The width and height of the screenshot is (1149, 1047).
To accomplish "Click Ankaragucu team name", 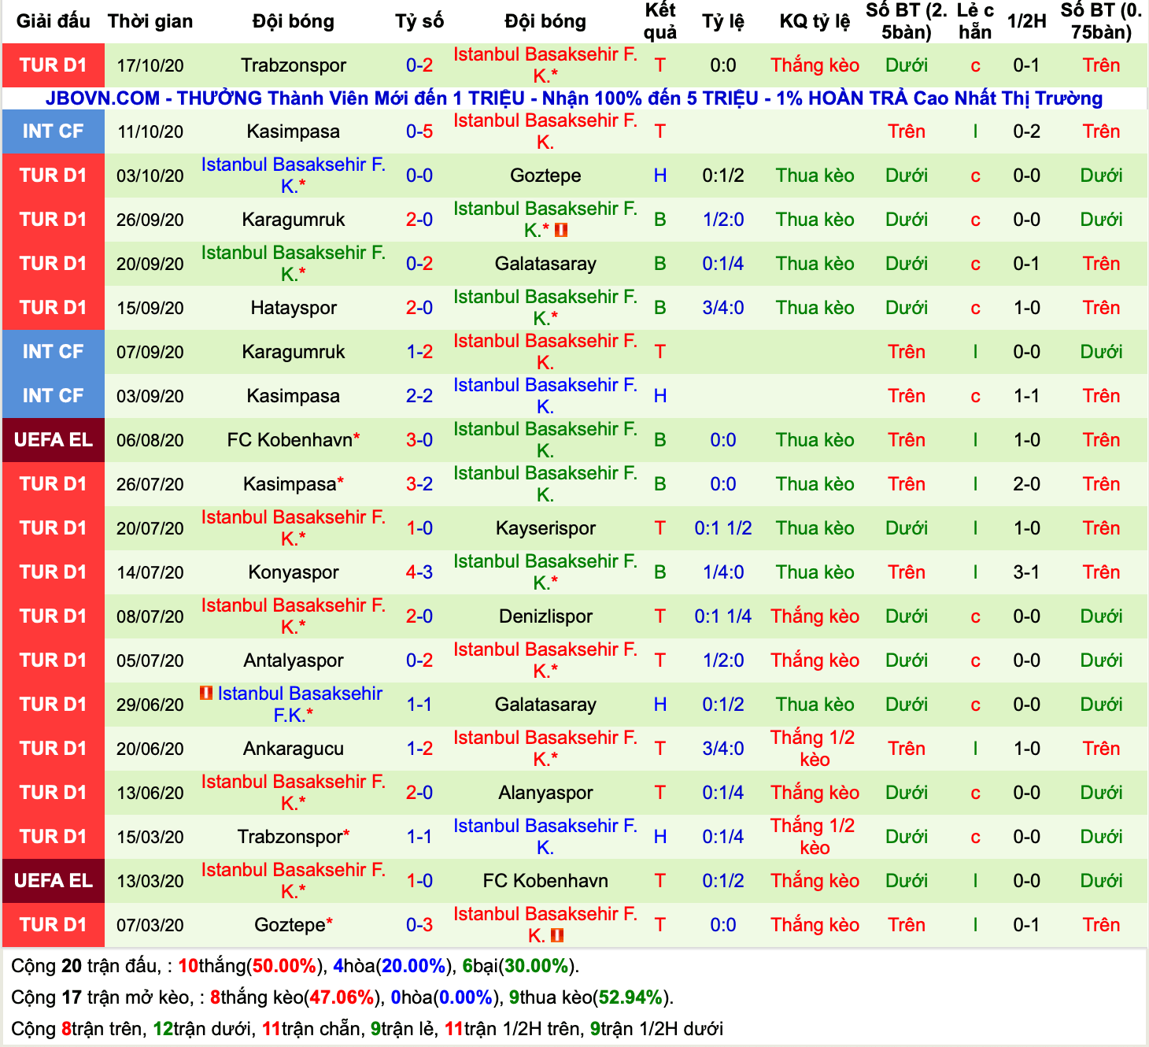I will tap(294, 749).
